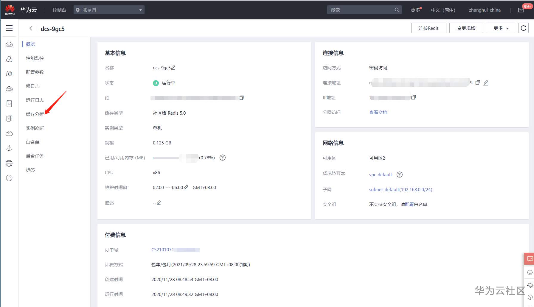This screenshot has height=307, width=534.
Task: Open the 性能监控 menu item
Action: pos(35,58)
